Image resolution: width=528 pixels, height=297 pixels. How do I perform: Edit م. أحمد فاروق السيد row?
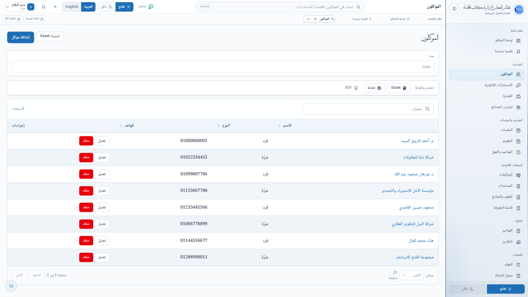click(x=102, y=141)
